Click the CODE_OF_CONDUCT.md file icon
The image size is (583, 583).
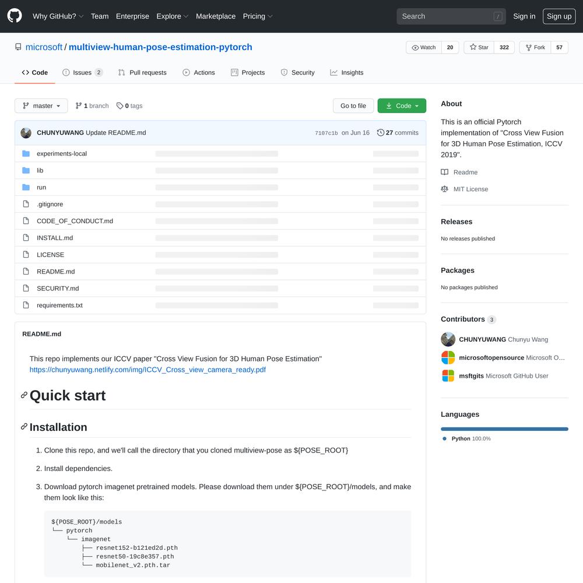(x=26, y=221)
